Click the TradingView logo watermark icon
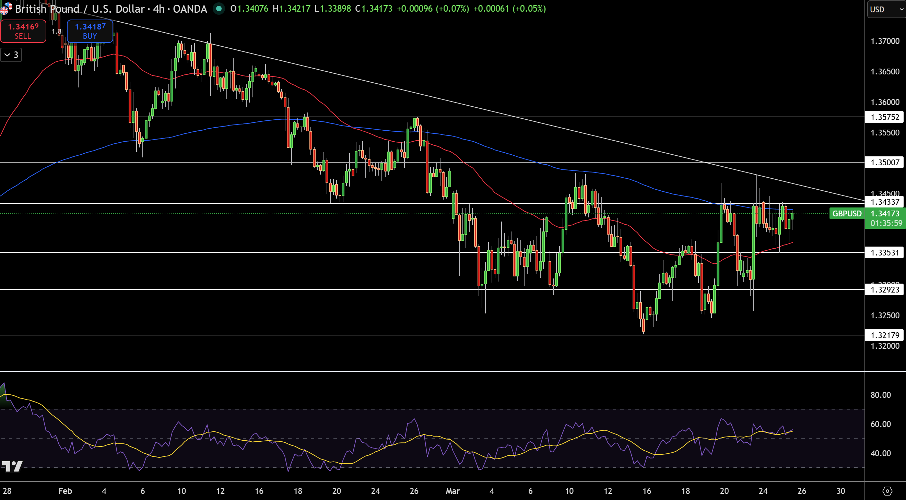906x500 pixels. tap(12, 466)
